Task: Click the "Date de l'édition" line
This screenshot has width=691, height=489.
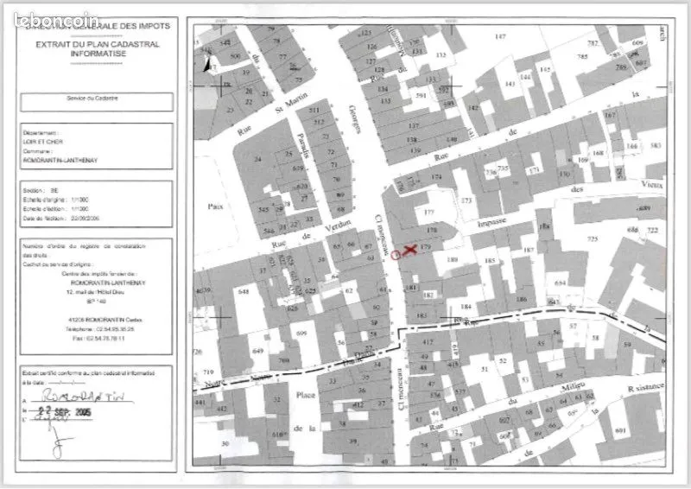Action: point(60,219)
